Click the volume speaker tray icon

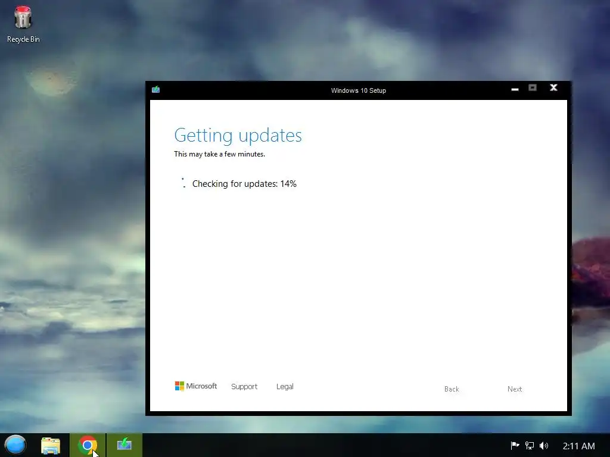543,445
